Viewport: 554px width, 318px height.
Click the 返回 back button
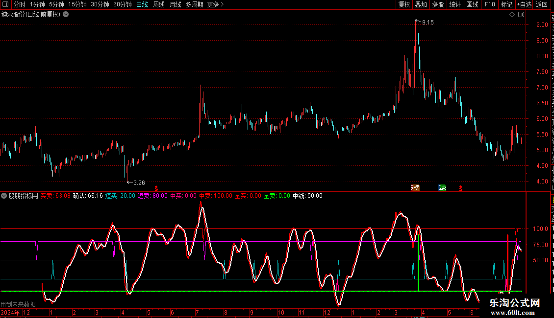click(x=541, y=4)
